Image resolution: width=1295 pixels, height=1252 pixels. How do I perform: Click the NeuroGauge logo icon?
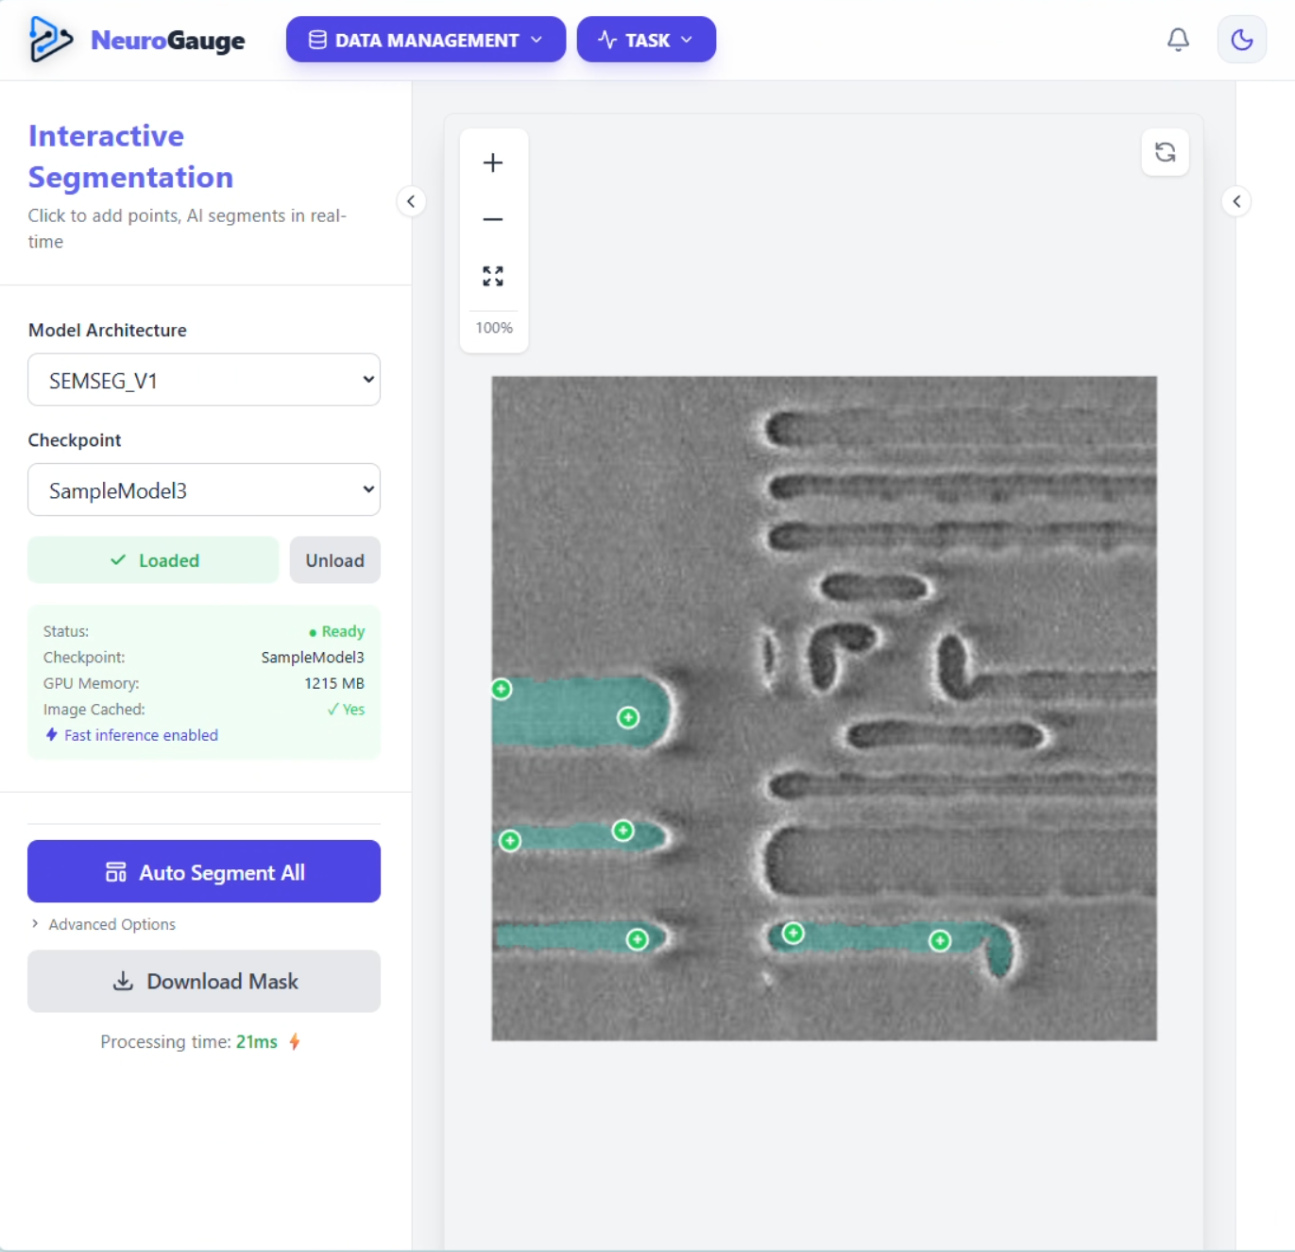click(x=50, y=40)
